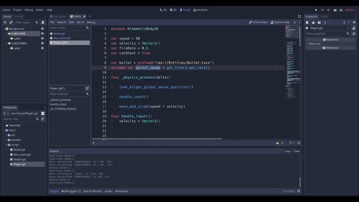Click the Search Help button
This screenshot has width=359, height=202.
[280, 22]
